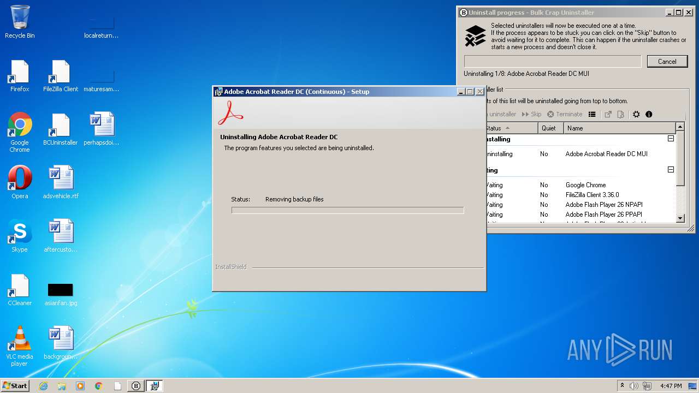The width and height of the screenshot is (699, 393).
Task: Click the clock showing 4:47 PM
Action: click(x=671, y=386)
